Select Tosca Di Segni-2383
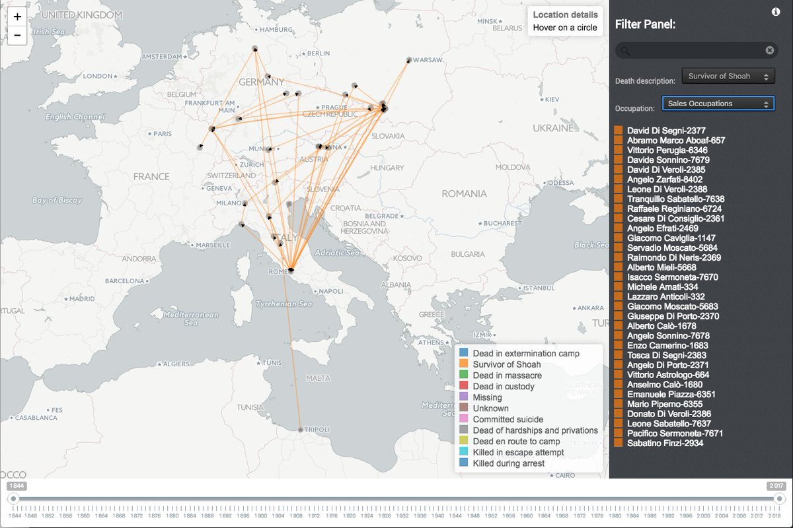This screenshot has height=528, width=793. [667, 355]
